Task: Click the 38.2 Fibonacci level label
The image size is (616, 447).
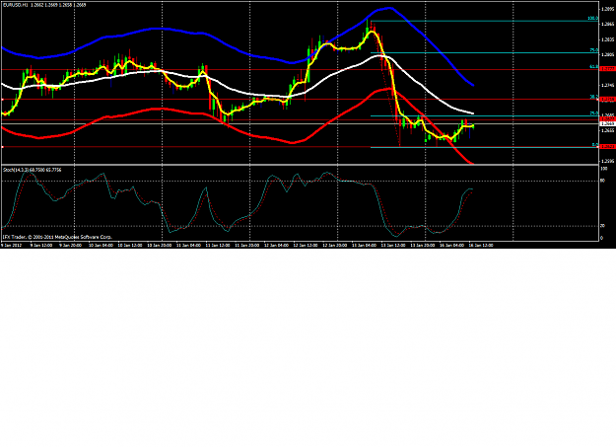Action: (x=593, y=97)
